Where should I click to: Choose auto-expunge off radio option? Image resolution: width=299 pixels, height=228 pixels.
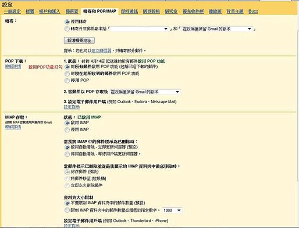click(x=67, y=154)
